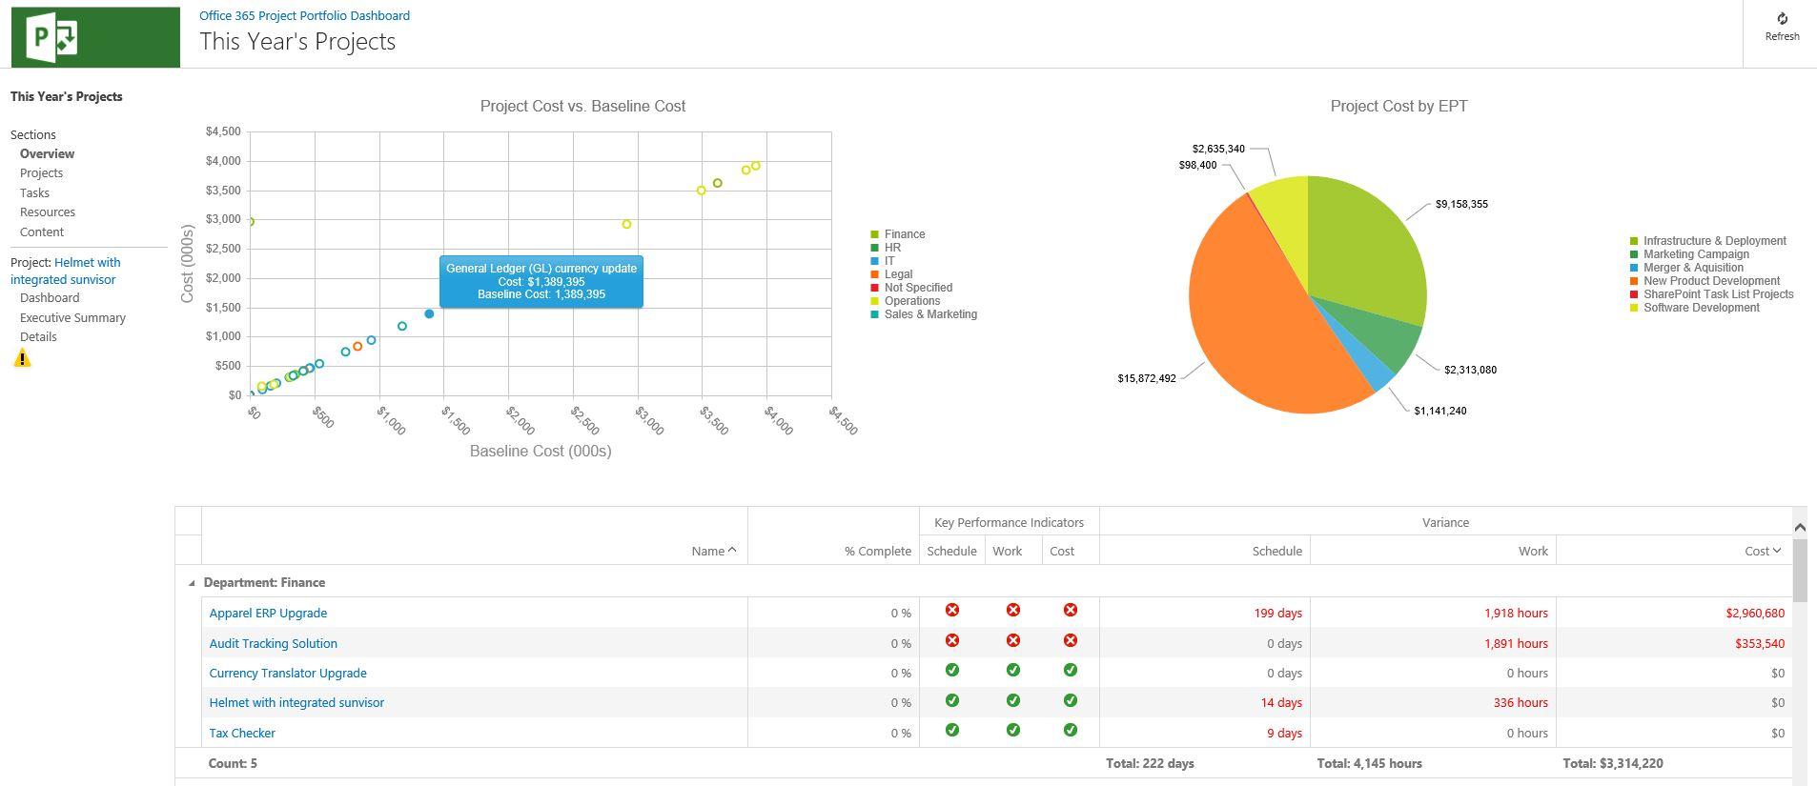Open the Resources section
Screen dimensions: 1817x786
coord(48,212)
